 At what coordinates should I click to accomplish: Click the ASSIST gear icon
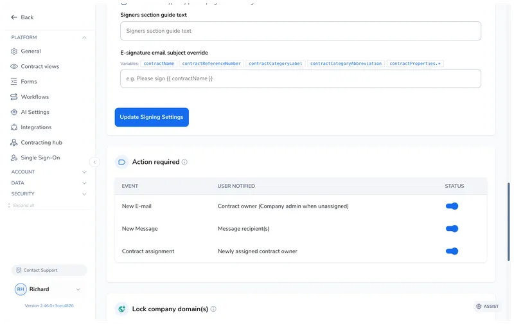pos(479,306)
